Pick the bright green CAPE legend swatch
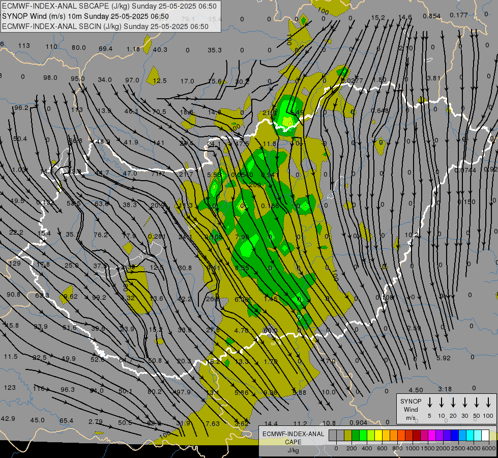Image resolution: width=498 pixels, height=458 pixels. click(363, 435)
